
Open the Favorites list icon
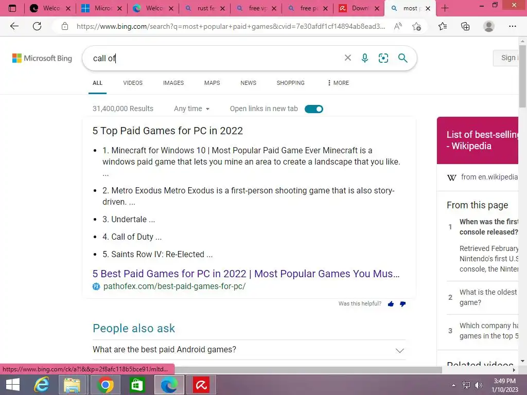443,26
